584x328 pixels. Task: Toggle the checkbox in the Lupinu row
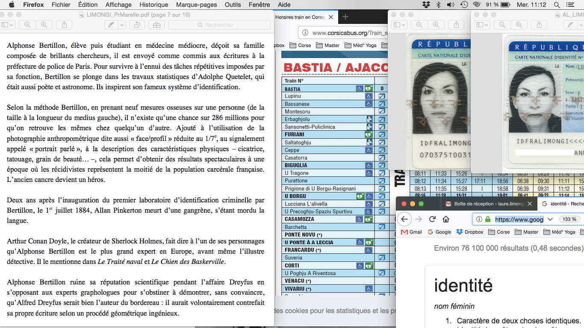tap(382, 97)
